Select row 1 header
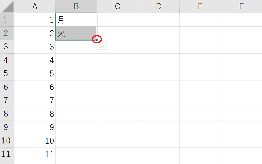Image resolution: width=262 pixels, height=164 pixels. [x=7, y=20]
